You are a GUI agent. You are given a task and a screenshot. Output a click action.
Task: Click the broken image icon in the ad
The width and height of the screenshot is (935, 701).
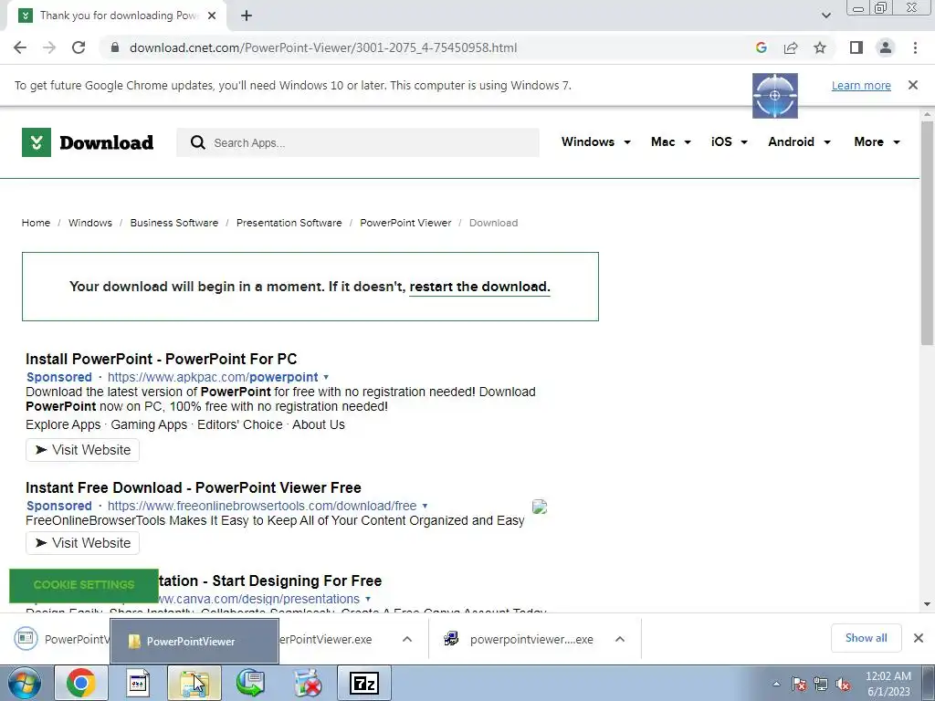pyautogui.click(x=540, y=507)
